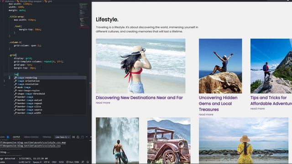
Task: Change the CRLF end-of-line setting
Action: tap(54, 162)
